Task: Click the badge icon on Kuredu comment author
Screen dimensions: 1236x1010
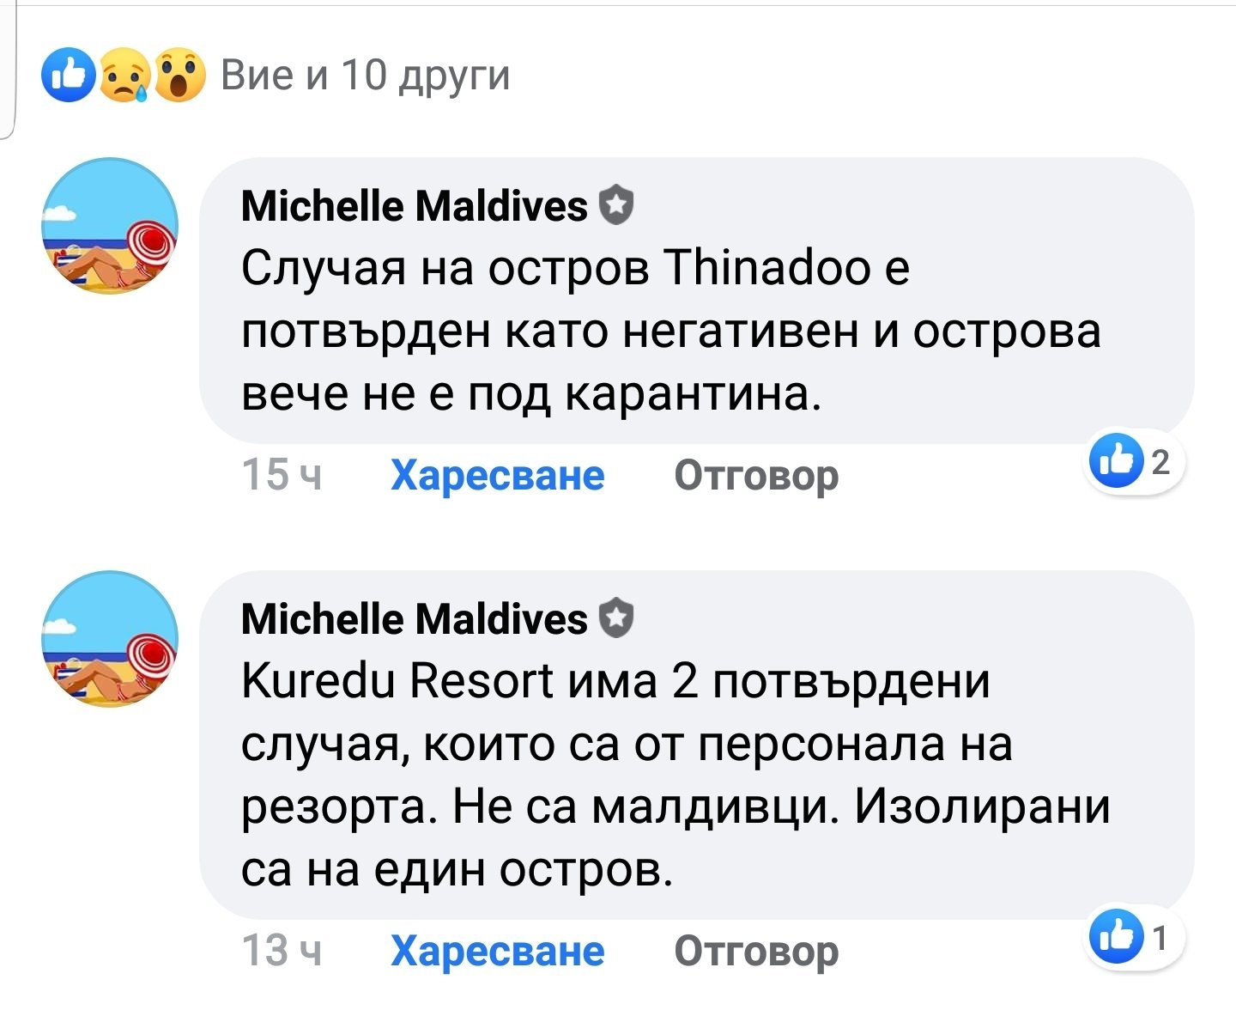Action: coord(615,619)
